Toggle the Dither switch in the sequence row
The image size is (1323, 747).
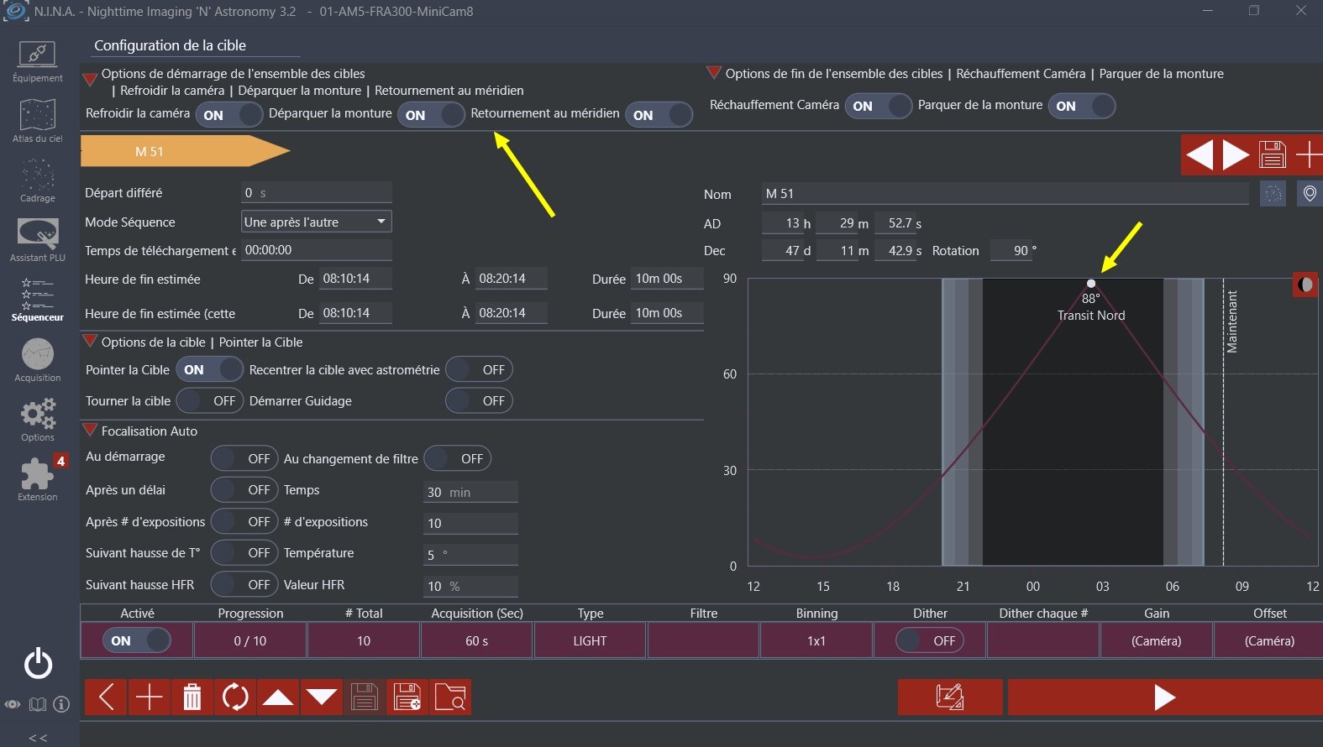[930, 640]
